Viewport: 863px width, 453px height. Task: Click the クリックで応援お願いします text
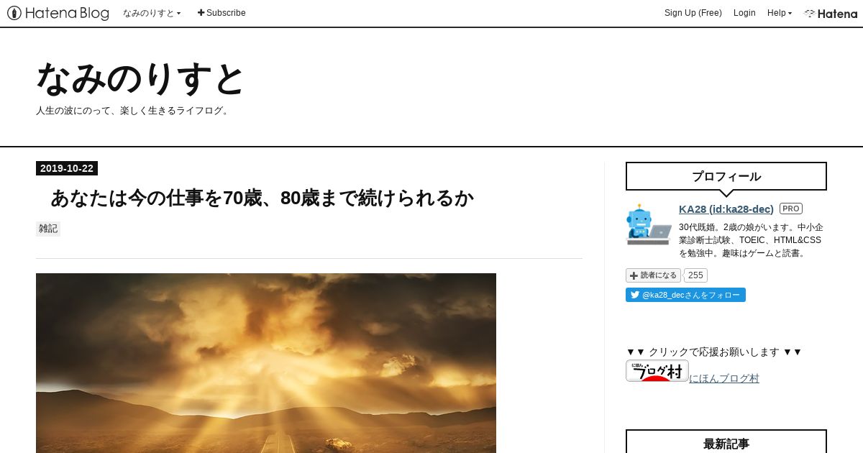(714, 352)
